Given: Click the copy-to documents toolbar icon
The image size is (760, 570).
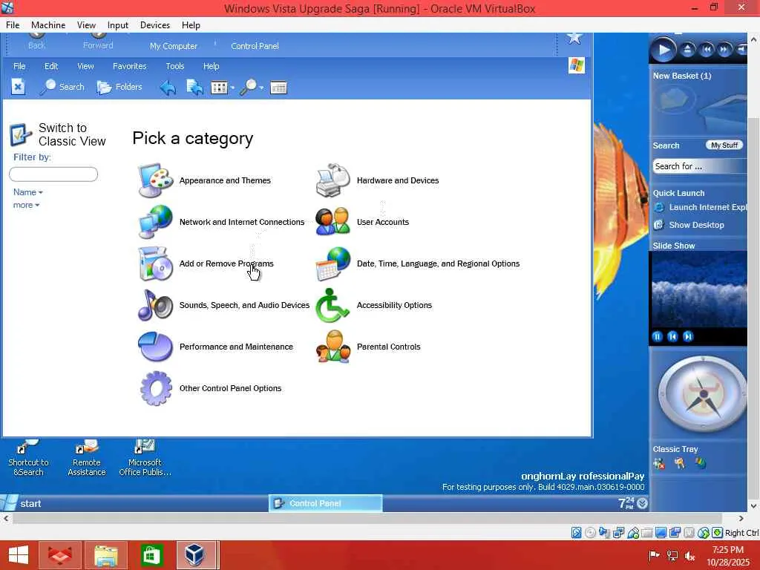Looking at the screenshot, I should 195,88.
